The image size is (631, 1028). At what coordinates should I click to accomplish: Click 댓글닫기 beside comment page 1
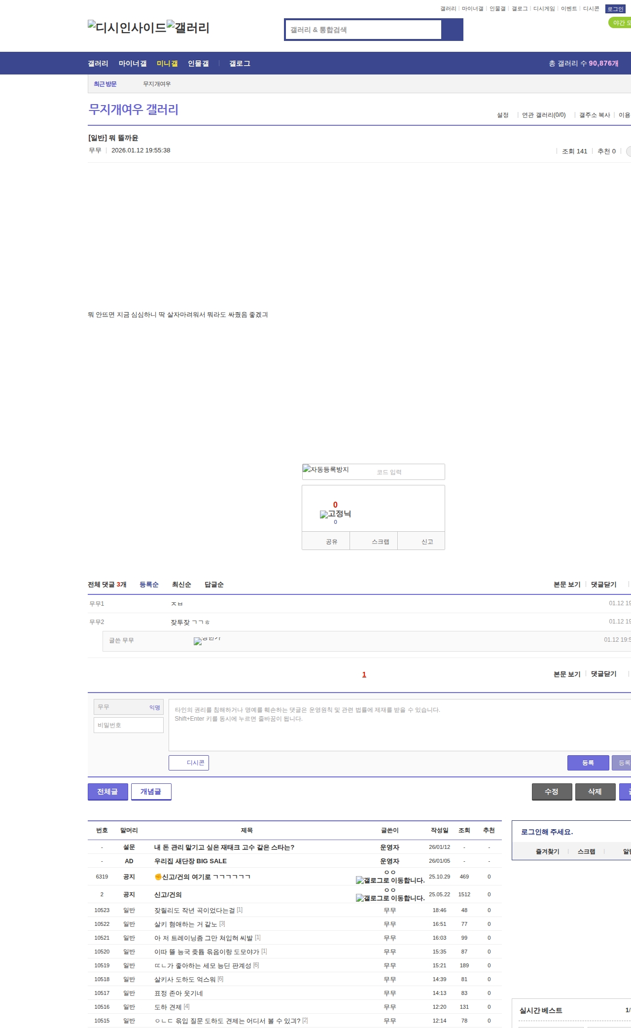pyautogui.click(x=604, y=674)
